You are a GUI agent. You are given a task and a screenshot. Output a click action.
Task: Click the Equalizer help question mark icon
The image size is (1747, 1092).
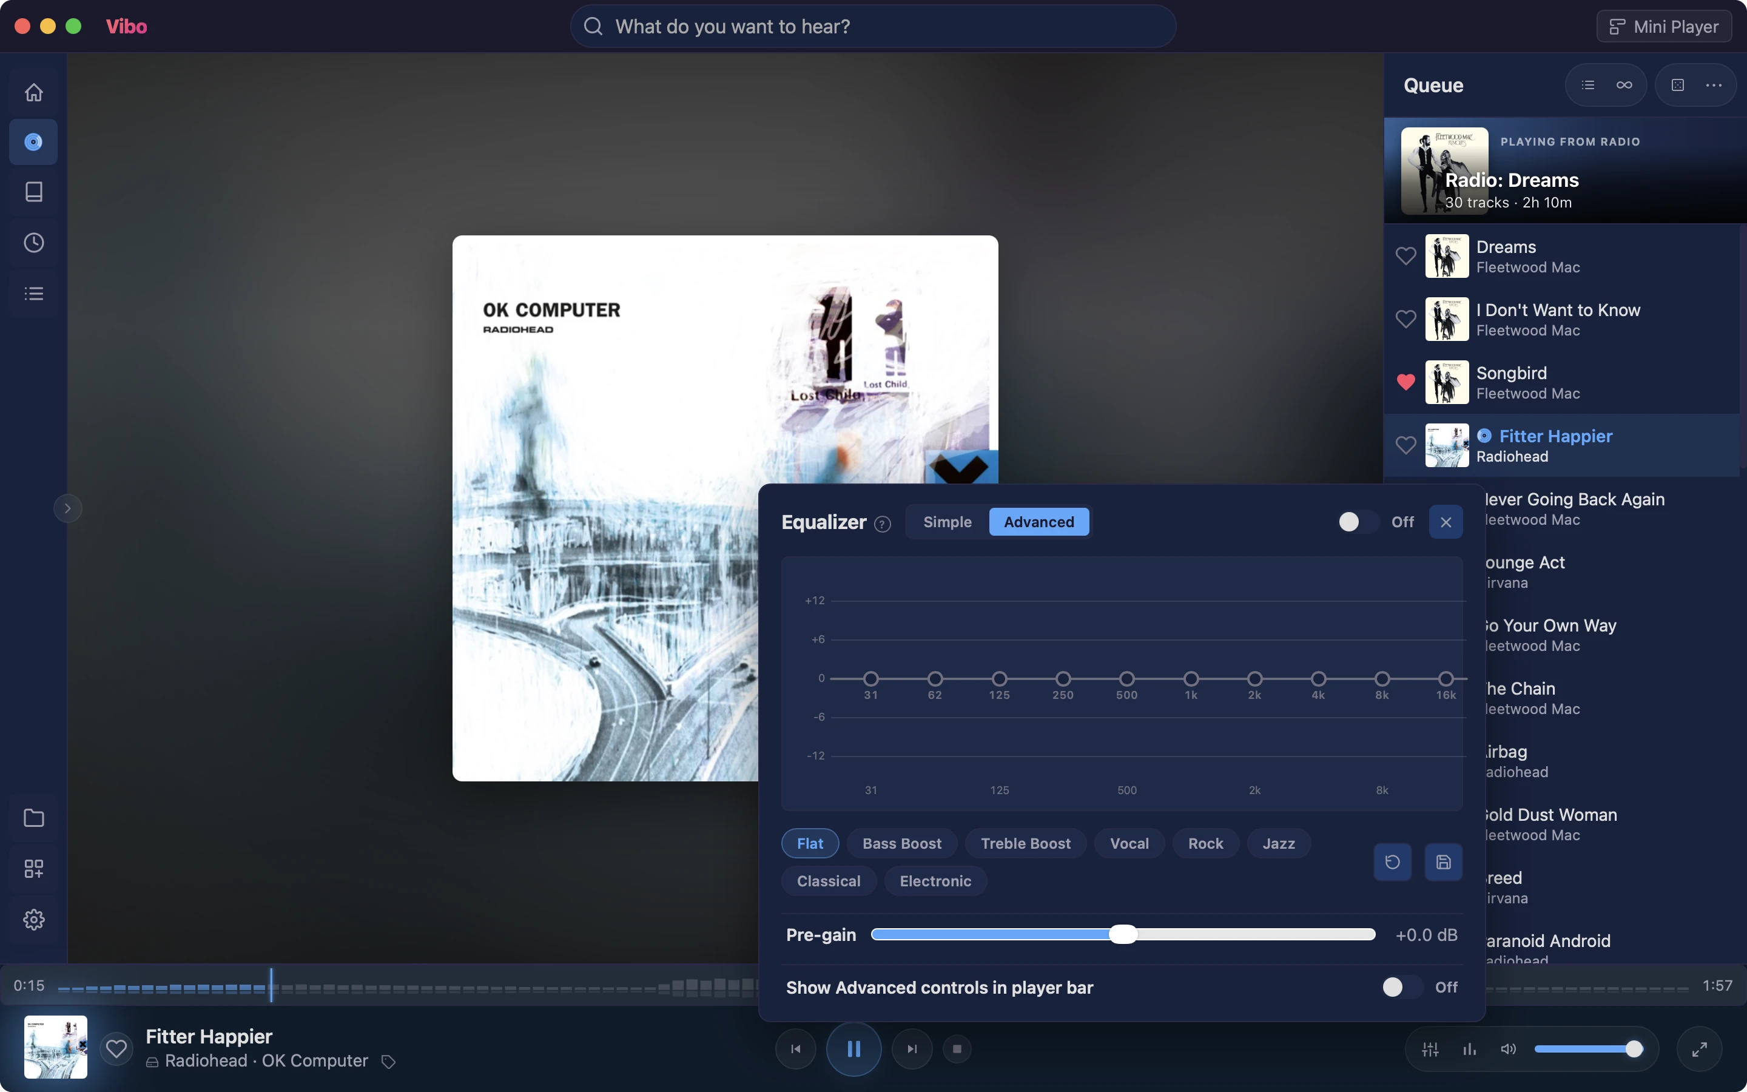[882, 524]
